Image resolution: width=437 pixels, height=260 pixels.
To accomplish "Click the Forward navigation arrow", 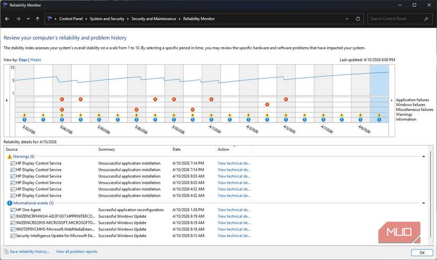I will (18, 19).
